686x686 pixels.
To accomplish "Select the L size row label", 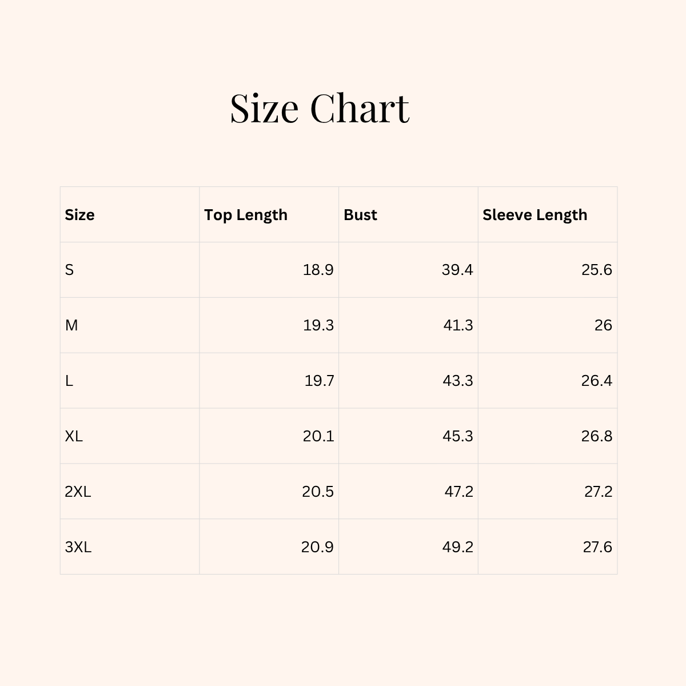I will [69, 381].
